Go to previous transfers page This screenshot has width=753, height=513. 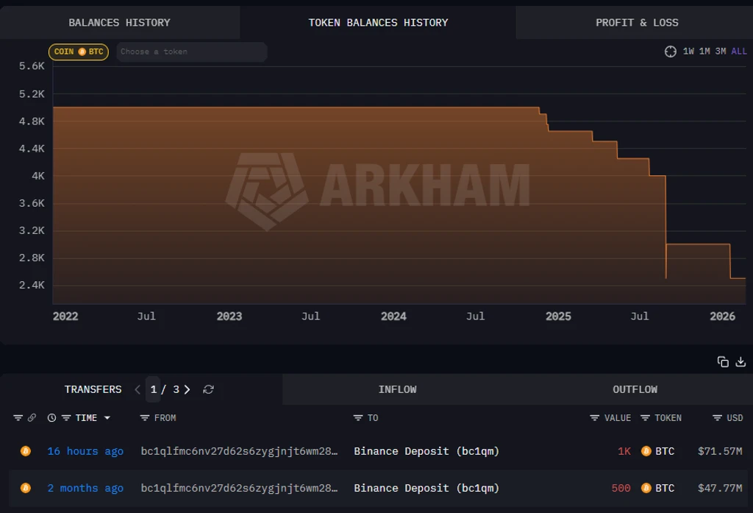138,389
